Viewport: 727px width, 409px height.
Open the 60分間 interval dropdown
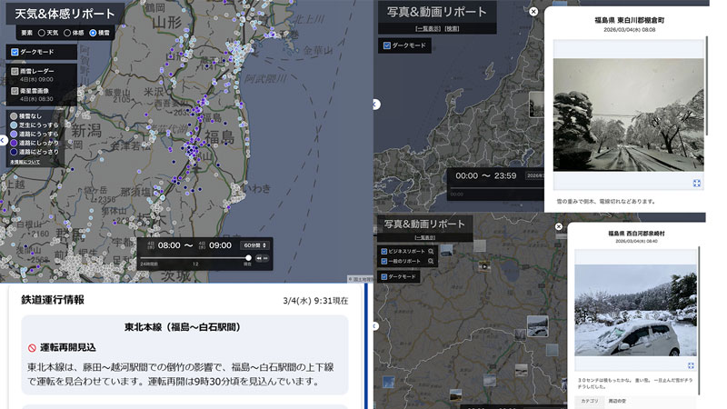tap(255, 245)
